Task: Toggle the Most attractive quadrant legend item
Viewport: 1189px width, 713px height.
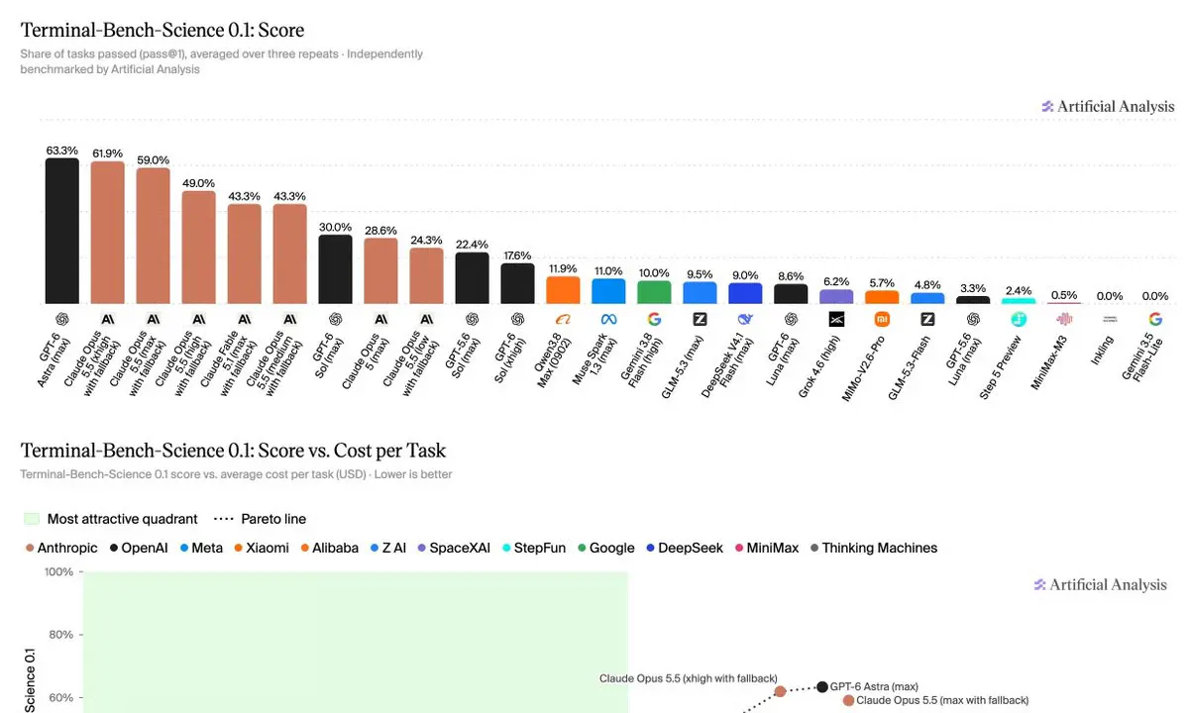Action: [111, 519]
